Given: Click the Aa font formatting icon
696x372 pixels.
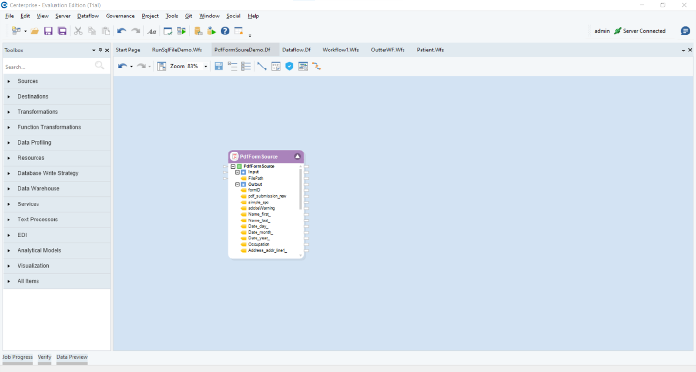Looking at the screenshot, I should [151, 31].
